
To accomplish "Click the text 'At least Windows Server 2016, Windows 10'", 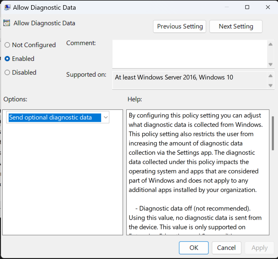I will 174,77.
